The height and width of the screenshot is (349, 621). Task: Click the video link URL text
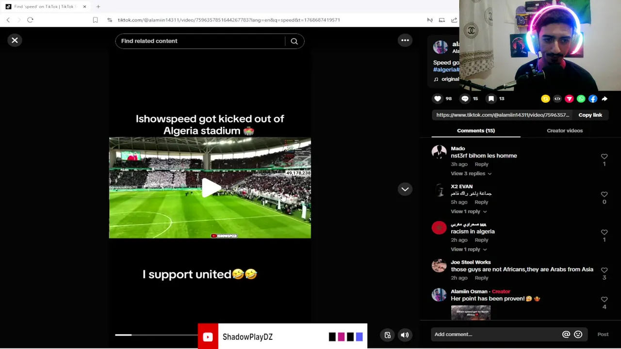[x=503, y=115]
